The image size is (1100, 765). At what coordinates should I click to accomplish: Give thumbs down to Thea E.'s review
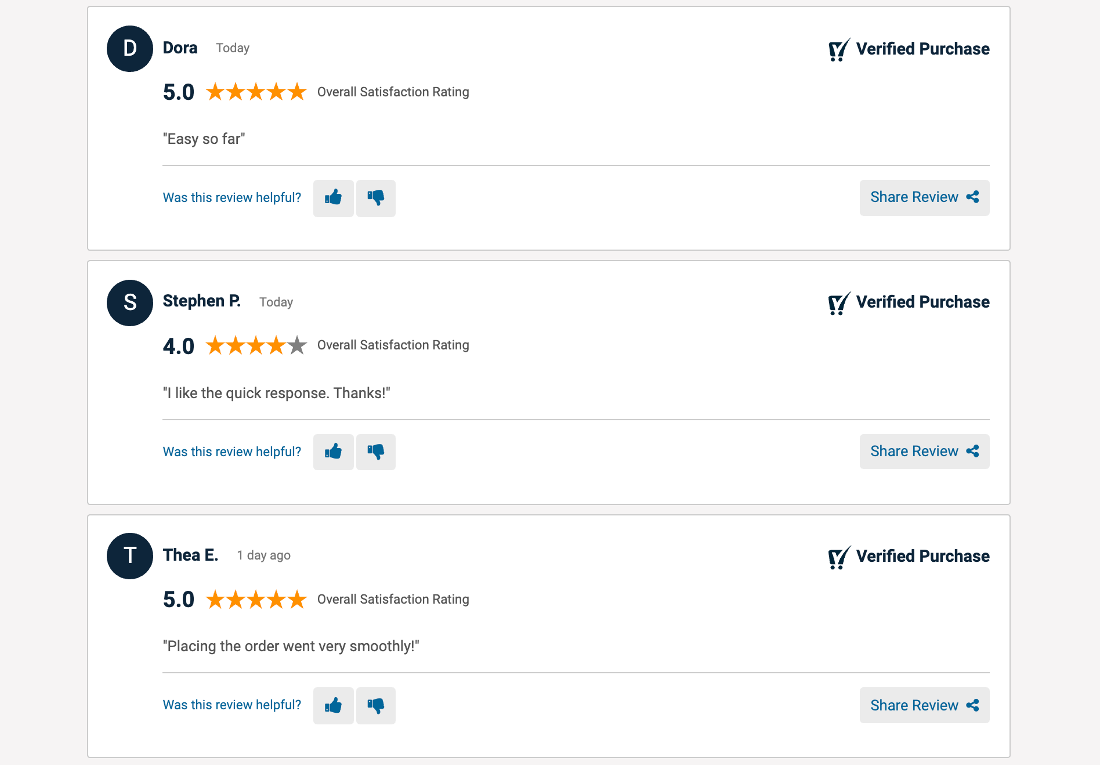[x=376, y=705]
